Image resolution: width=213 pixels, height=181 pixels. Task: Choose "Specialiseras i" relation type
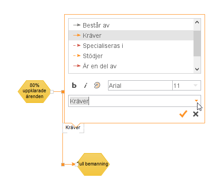pos(131,46)
